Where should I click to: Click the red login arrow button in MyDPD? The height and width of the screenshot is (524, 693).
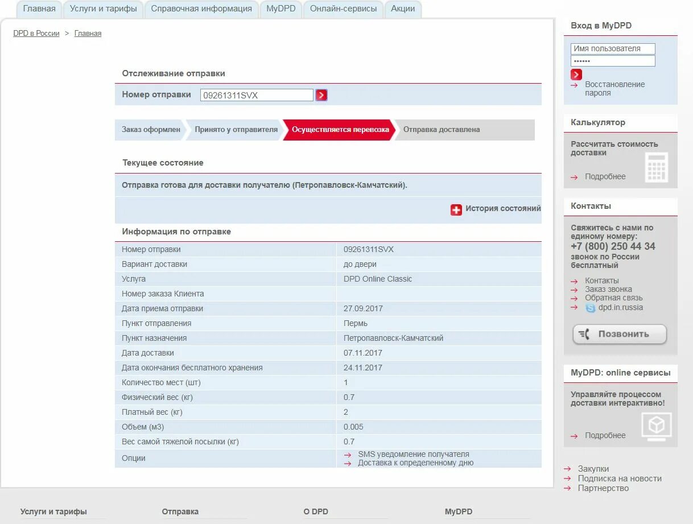(576, 75)
